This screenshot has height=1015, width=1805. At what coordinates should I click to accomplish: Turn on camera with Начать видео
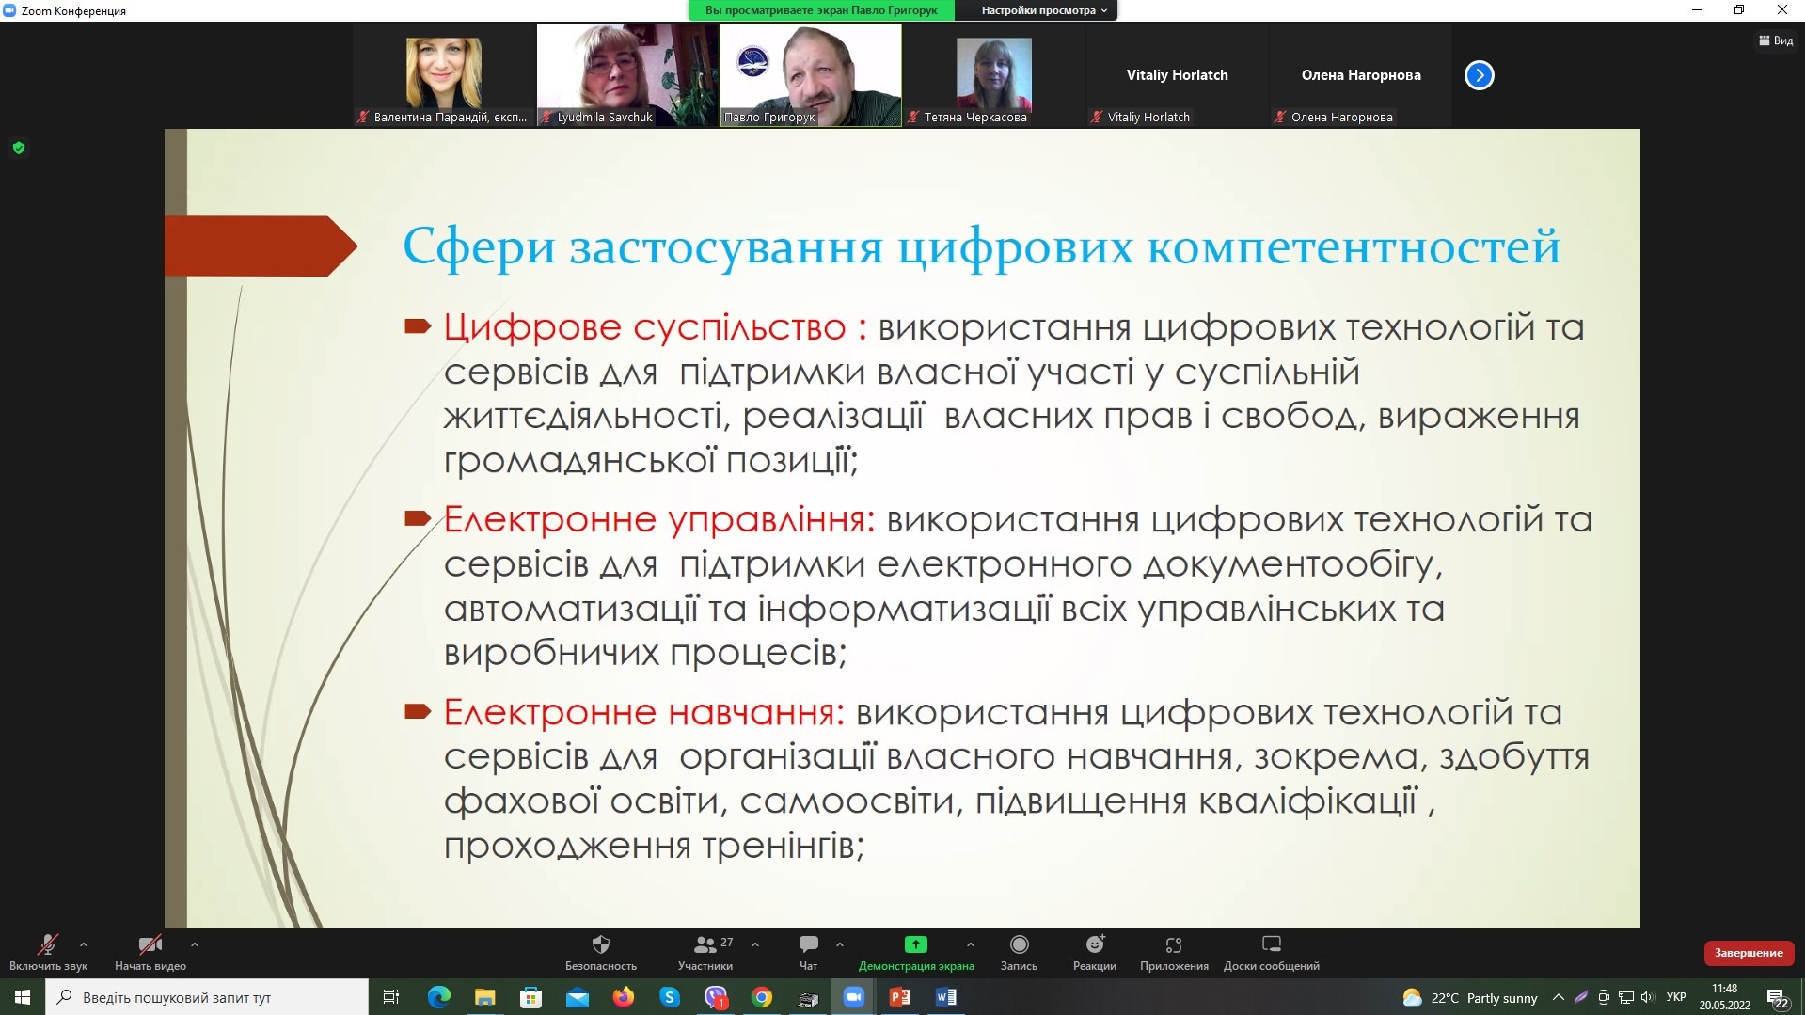[x=150, y=945]
